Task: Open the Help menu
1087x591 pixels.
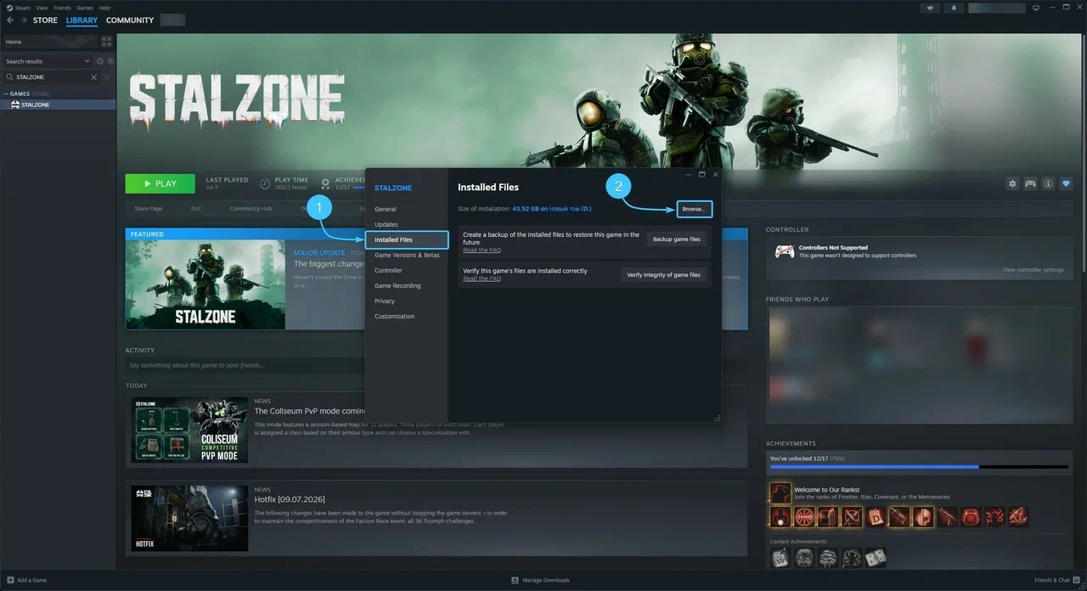Action: pyautogui.click(x=104, y=8)
